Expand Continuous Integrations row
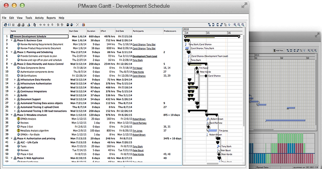322x169 pixels. pos(15,91)
